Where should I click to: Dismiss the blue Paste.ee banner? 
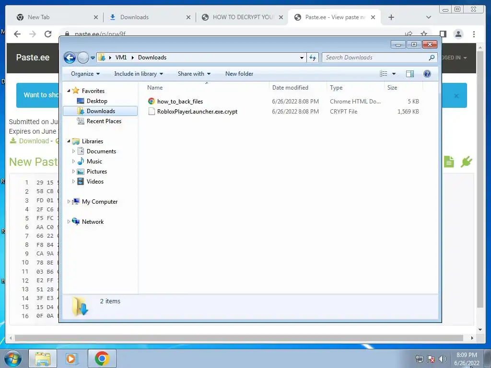point(456,96)
